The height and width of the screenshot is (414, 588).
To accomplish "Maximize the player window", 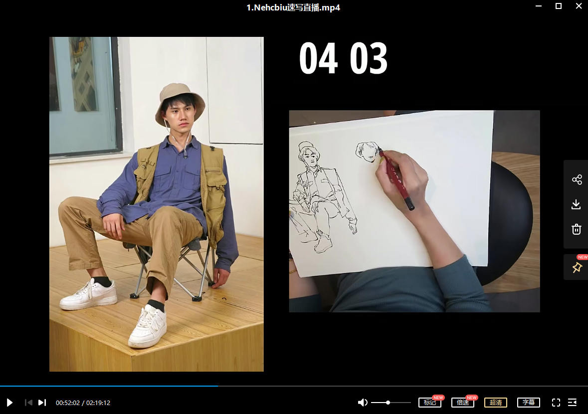I will (559, 6).
